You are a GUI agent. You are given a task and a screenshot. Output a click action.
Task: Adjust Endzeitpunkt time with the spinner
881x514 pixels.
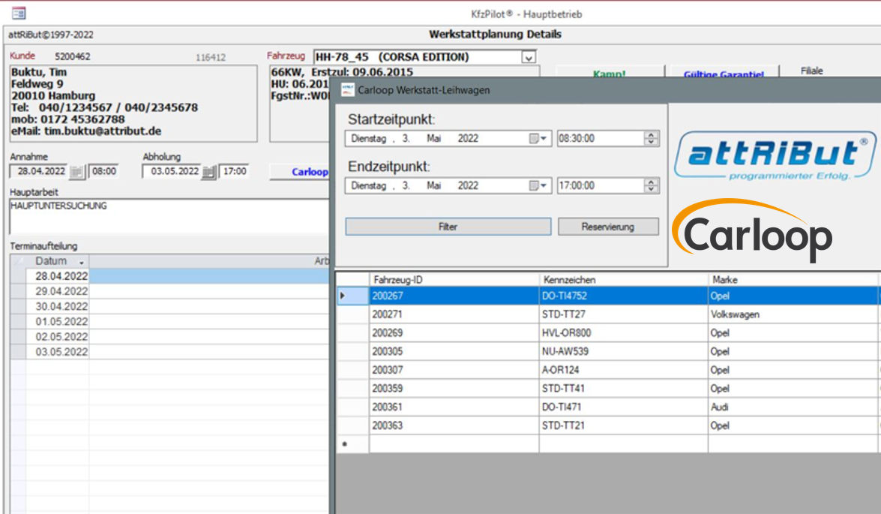coord(652,186)
